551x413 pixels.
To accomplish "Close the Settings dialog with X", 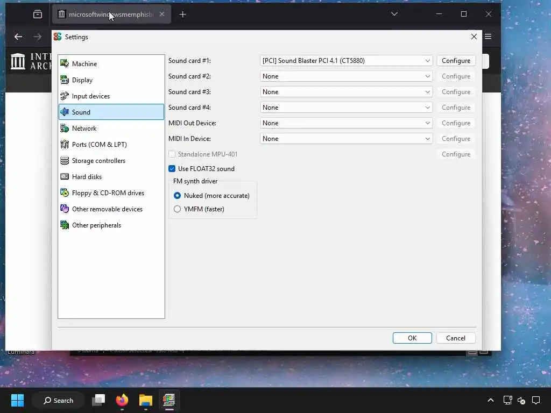I will point(474,37).
